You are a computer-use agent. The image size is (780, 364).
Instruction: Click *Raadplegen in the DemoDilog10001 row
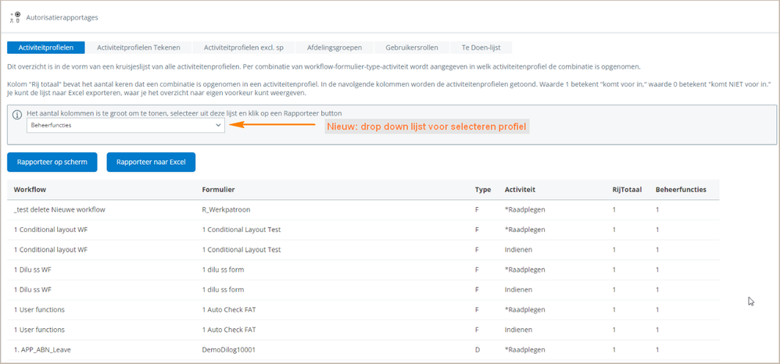(524, 350)
